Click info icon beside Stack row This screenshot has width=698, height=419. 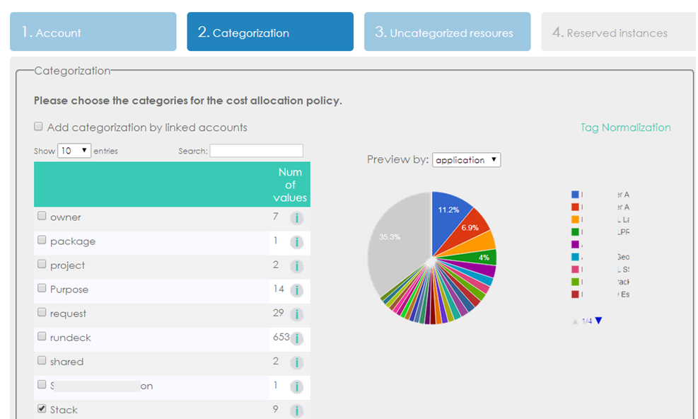pos(297,411)
